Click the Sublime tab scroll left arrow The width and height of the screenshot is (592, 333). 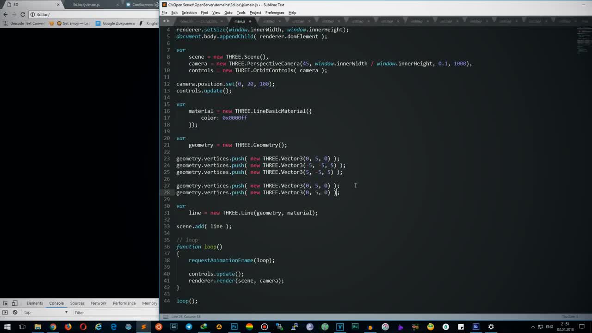pyautogui.click(x=164, y=21)
